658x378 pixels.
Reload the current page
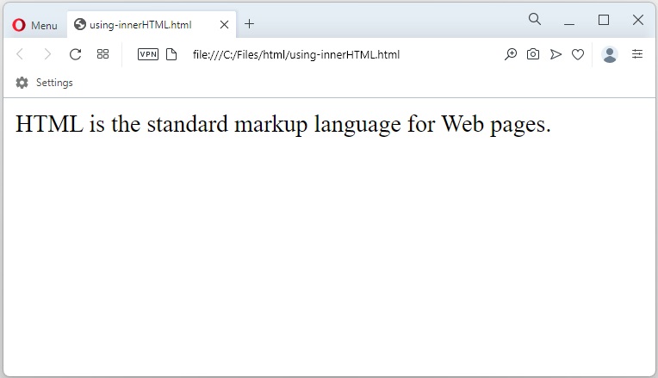click(75, 54)
